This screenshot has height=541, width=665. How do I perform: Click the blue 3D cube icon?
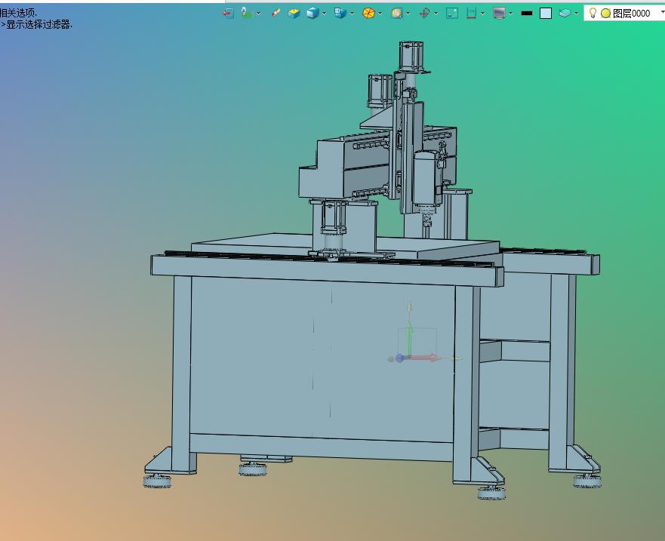pos(312,13)
